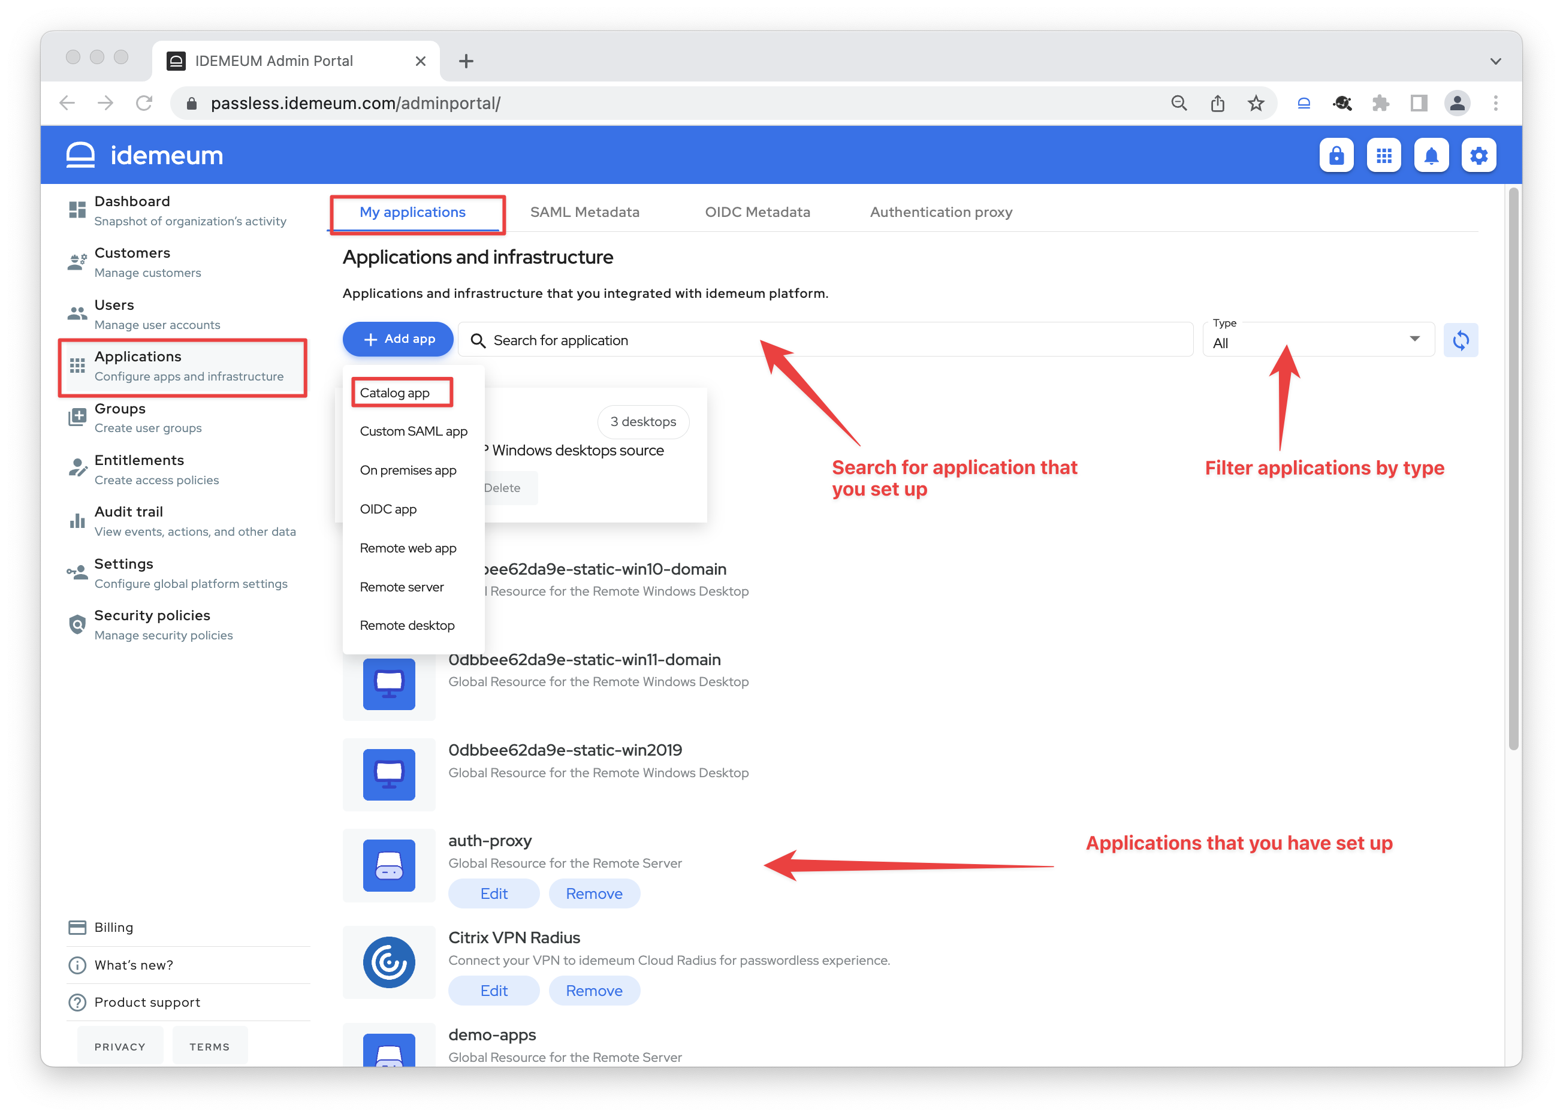1563x1117 pixels.
Task: Select Custom SAML app menu entry
Action: coord(414,431)
